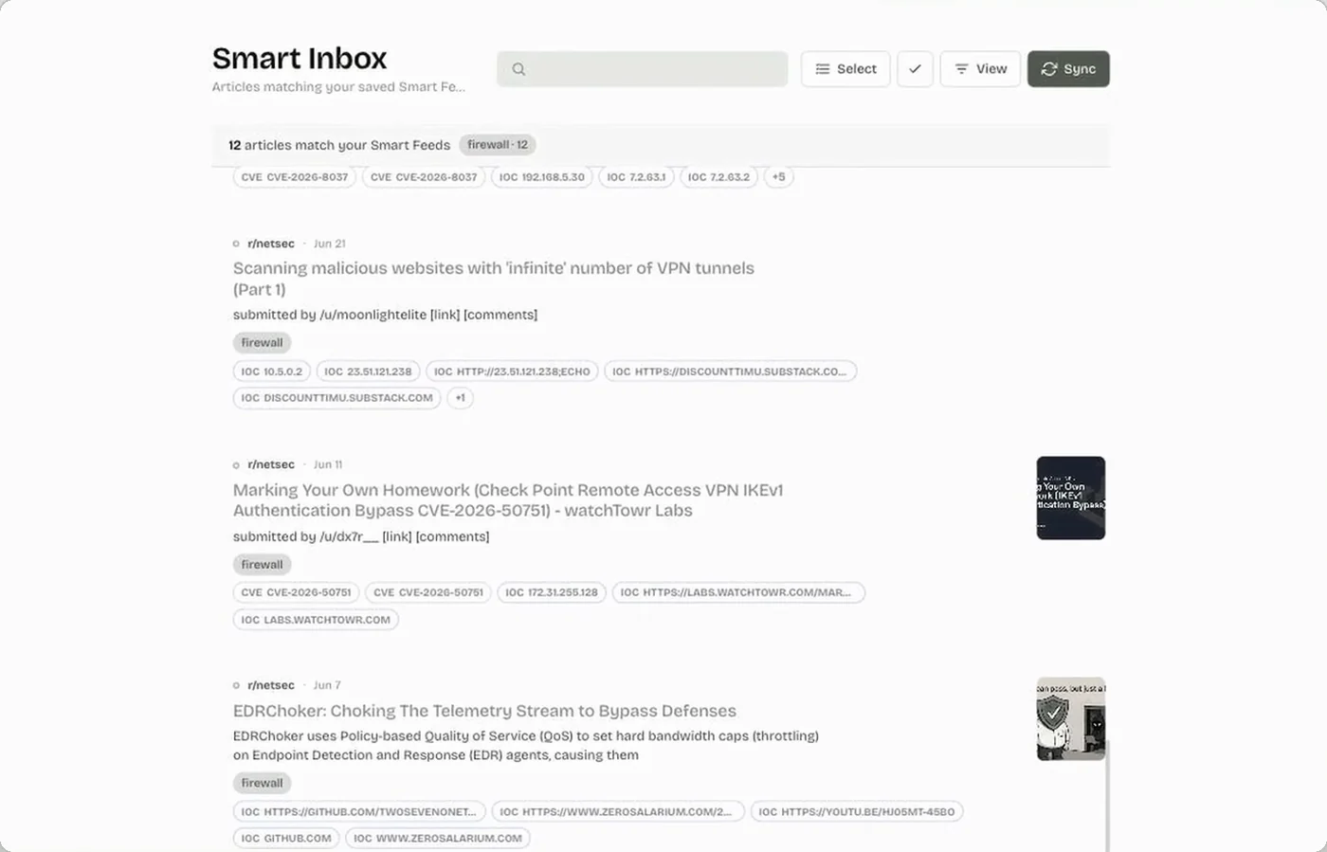Click the "Articles matching your saved Smart Fe..." subtitle
Image resolution: width=1327 pixels, height=852 pixels.
[x=338, y=87]
